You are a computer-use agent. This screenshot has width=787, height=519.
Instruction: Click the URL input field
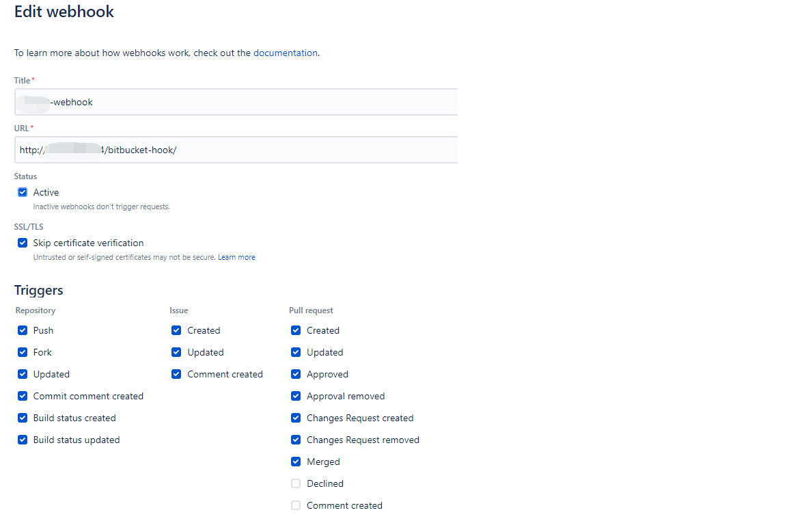tap(236, 150)
